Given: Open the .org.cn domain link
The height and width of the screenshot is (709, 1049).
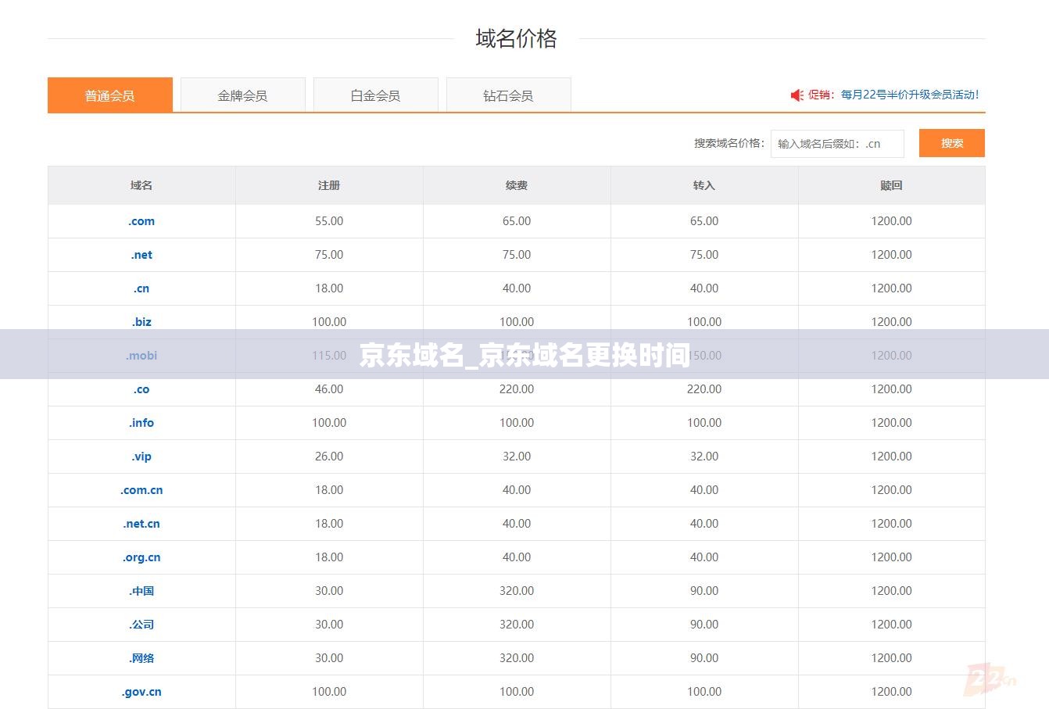Looking at the screenshot, I should pos(141,557).
